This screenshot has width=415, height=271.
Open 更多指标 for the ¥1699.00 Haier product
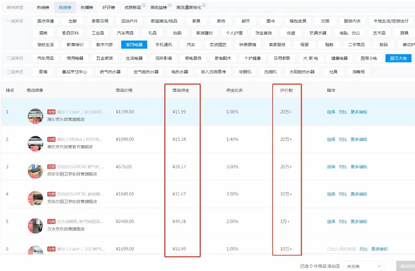pos(379,249)
